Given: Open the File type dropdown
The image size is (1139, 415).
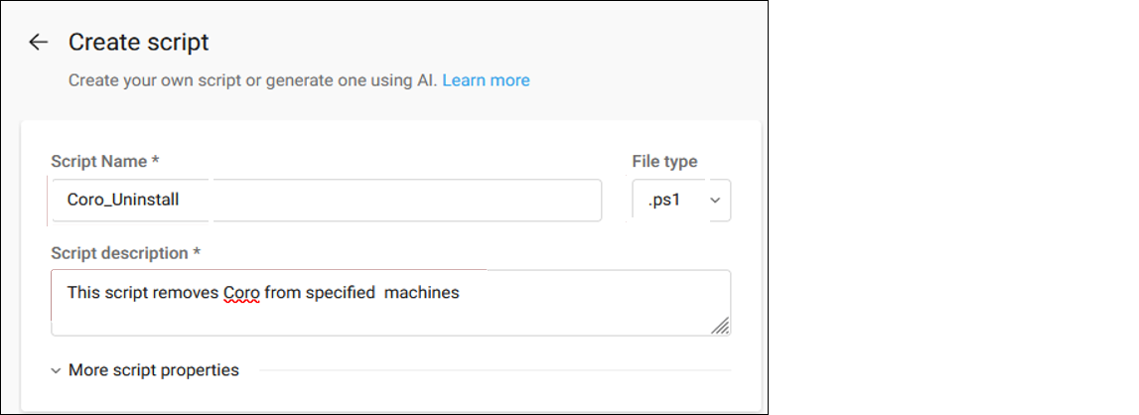Looking at the screenshot, I should tap(681, 200).
